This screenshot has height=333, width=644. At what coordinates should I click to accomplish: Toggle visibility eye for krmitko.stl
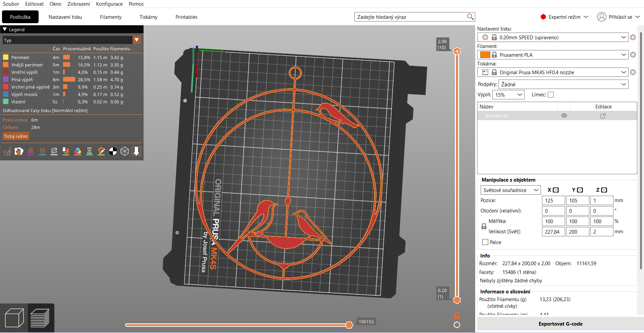tap(564, 115)
